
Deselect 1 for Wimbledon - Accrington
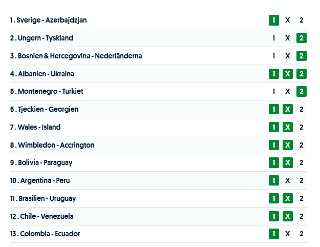click(274, 145)
